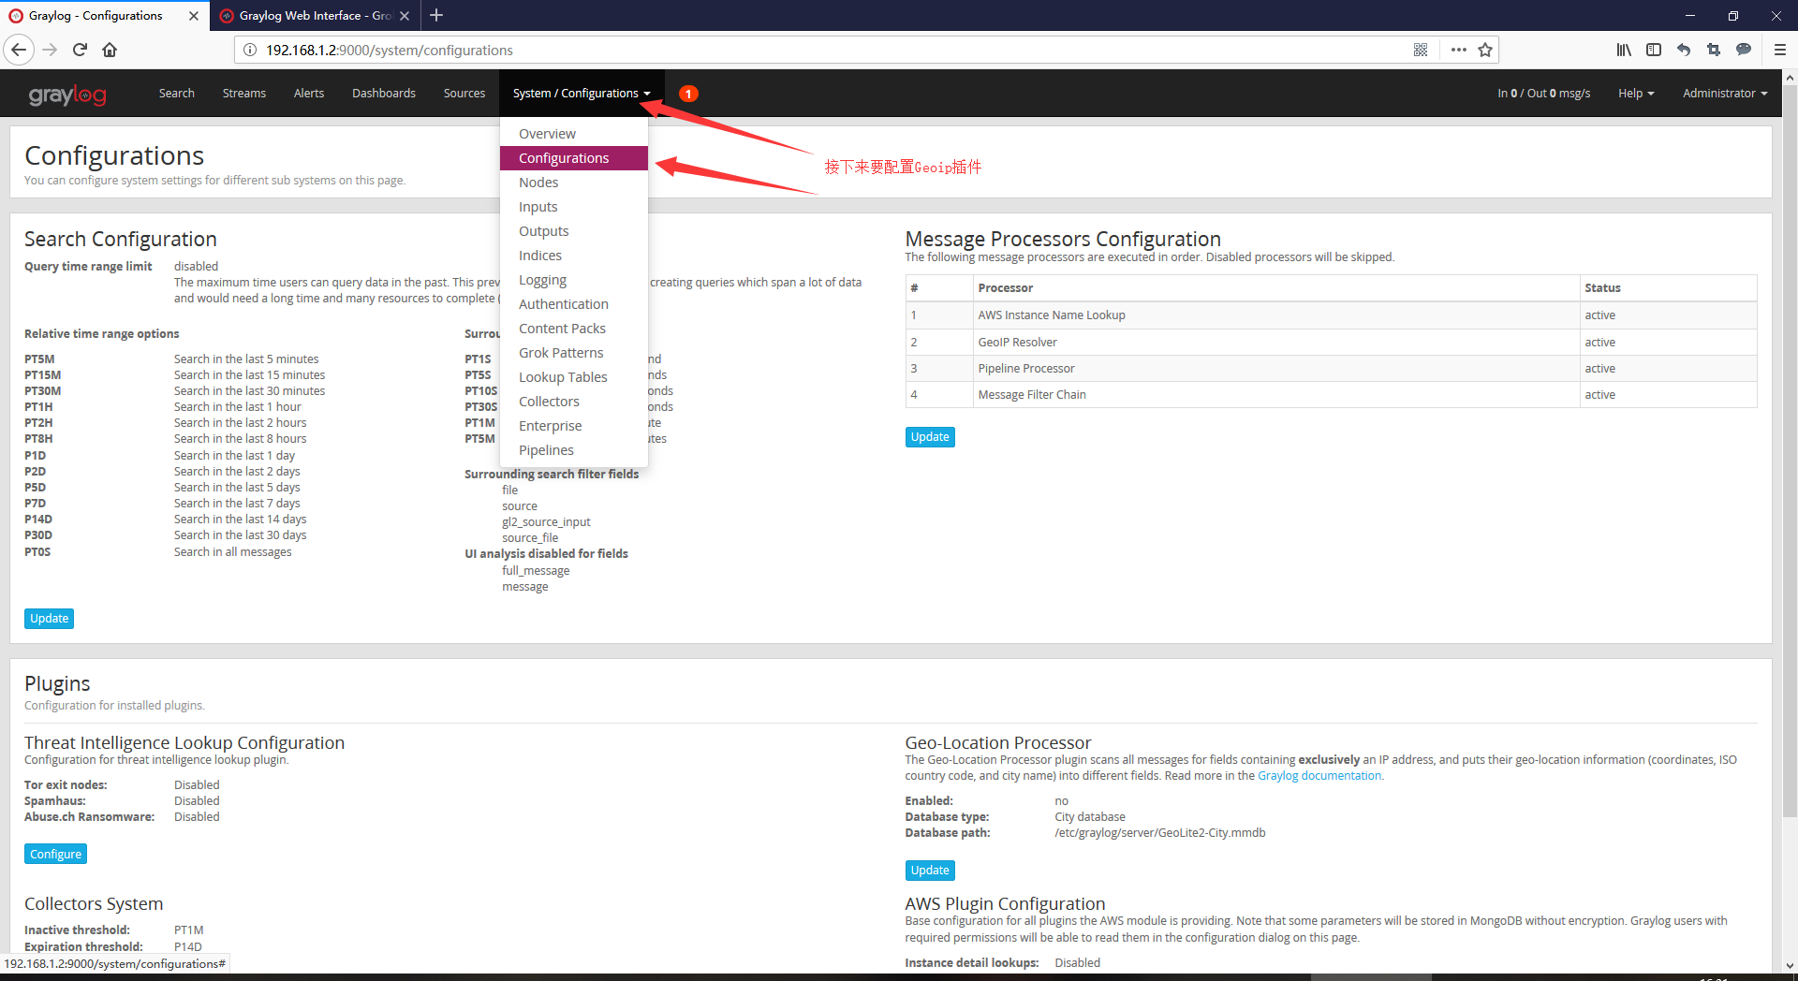Screen dimensions: 1798x981
Task: Select Grok Patterns in the System menu
Action: click(x=574, y=353)
